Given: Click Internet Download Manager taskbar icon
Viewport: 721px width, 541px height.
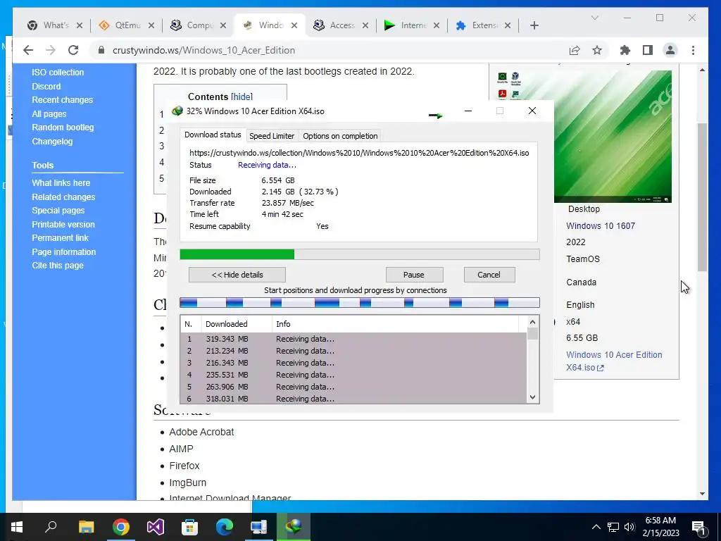Looking at the screenshot, I should [x=294, y=527].
